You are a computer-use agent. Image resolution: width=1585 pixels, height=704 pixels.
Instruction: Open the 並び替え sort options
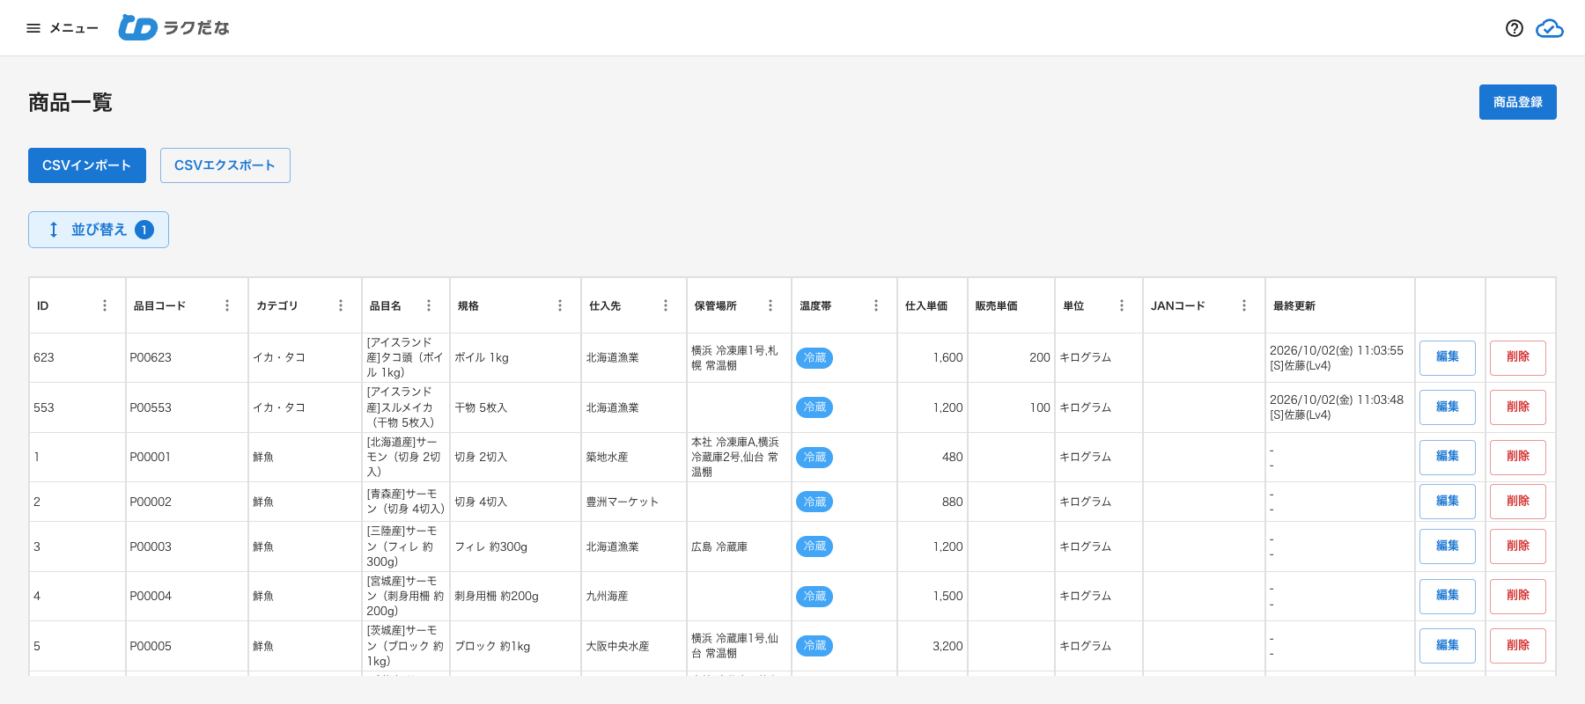pos(99,230)
